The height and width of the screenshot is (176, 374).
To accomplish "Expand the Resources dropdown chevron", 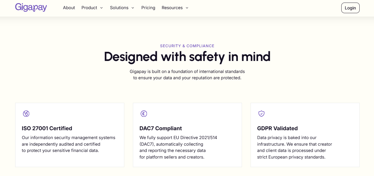I will 187,8.
